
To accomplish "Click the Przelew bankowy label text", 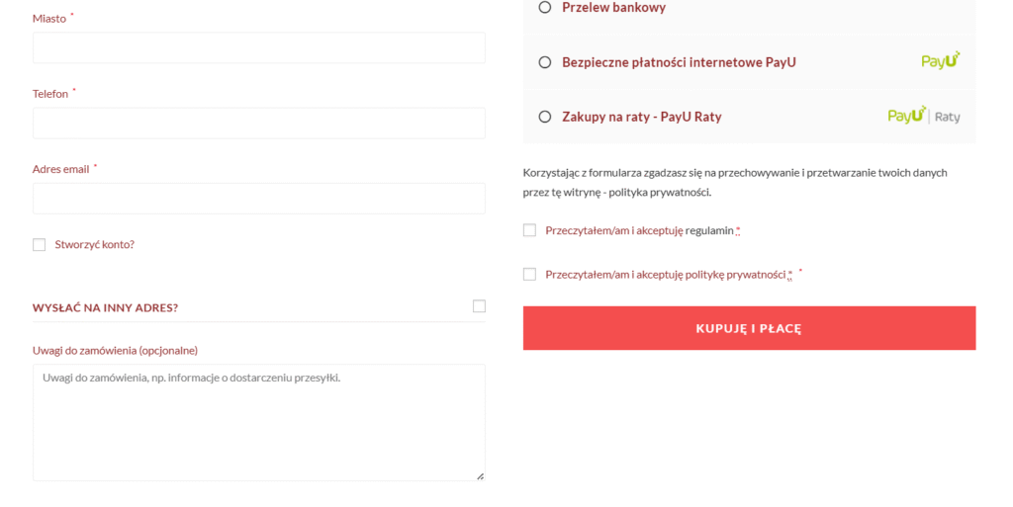I will (613, 7).
